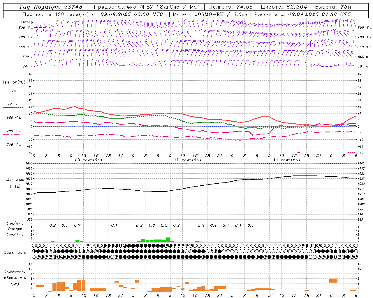Click the 0.9 three-hour precipitation value
Viewport: 373px width, 298px height.
[x=139, y=226]
